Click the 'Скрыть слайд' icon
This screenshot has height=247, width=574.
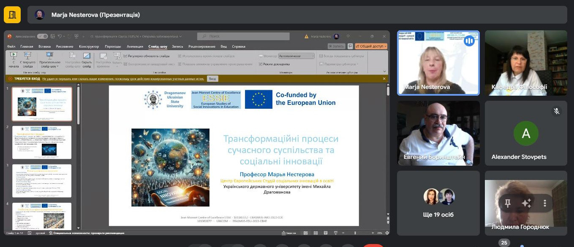87,56
